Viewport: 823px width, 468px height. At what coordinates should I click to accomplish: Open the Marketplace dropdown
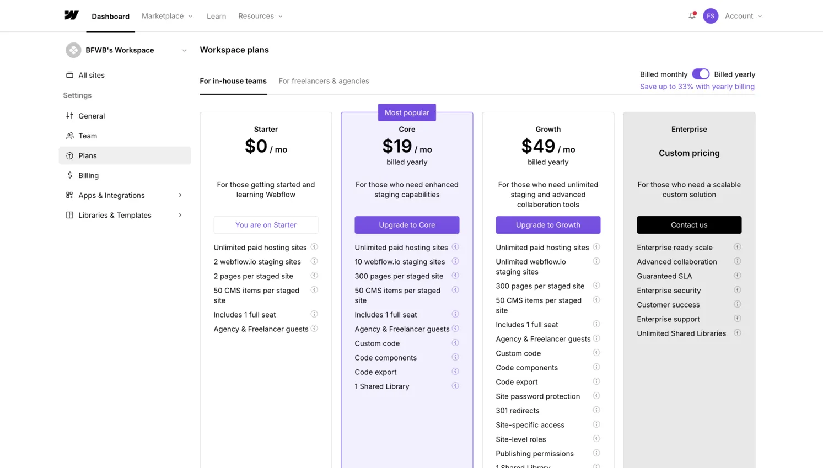tap(166, 16)
